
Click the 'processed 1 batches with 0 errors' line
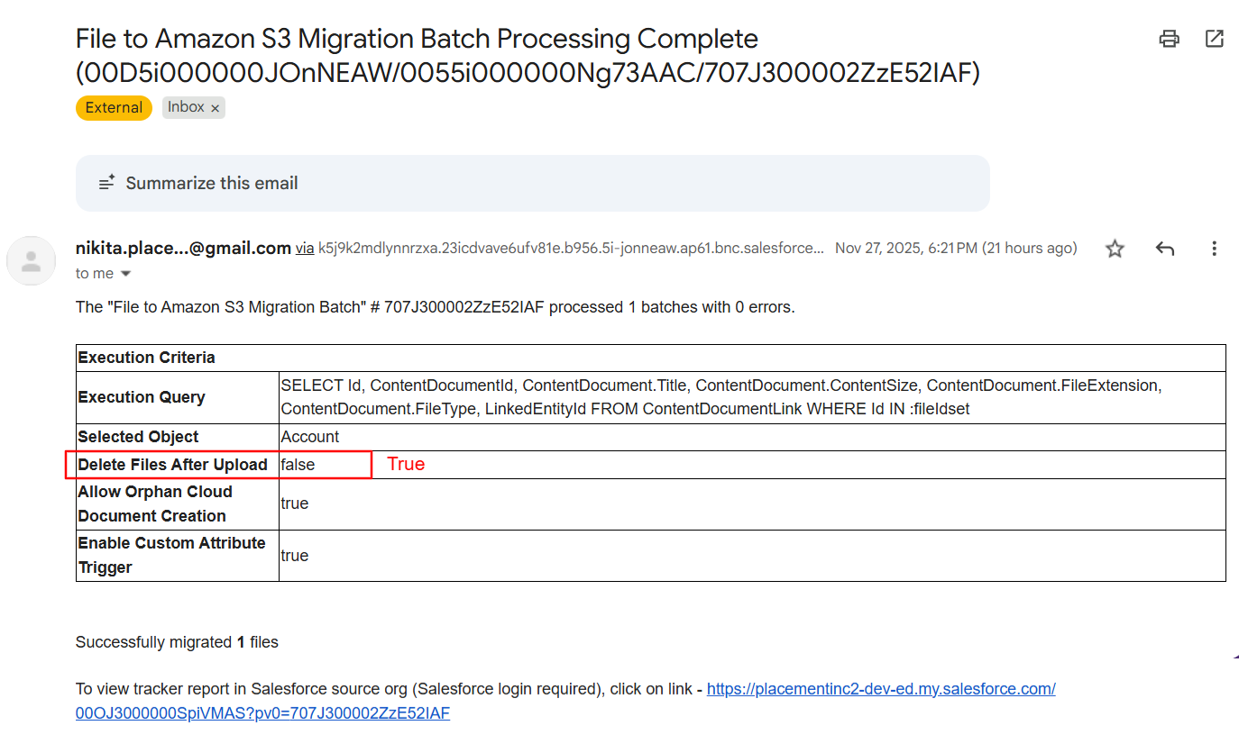[x=436, y=307]
